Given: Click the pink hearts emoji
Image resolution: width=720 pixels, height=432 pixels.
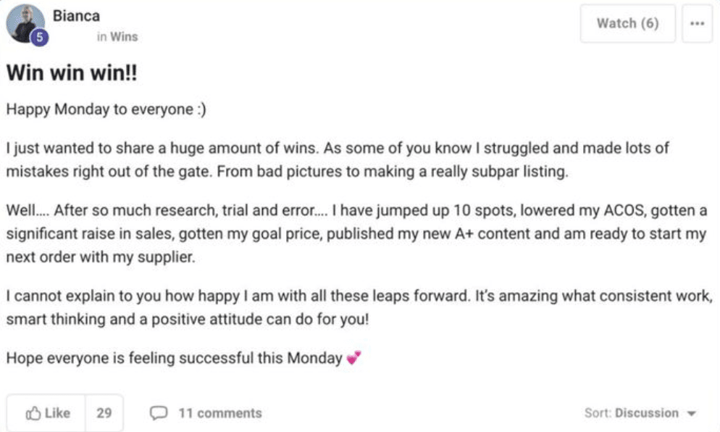Looking at the screenshot, I should pyautogui.click(x=353, y=357).
